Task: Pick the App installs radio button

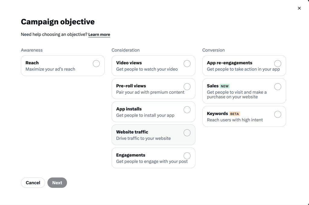Action: [187, 110]
